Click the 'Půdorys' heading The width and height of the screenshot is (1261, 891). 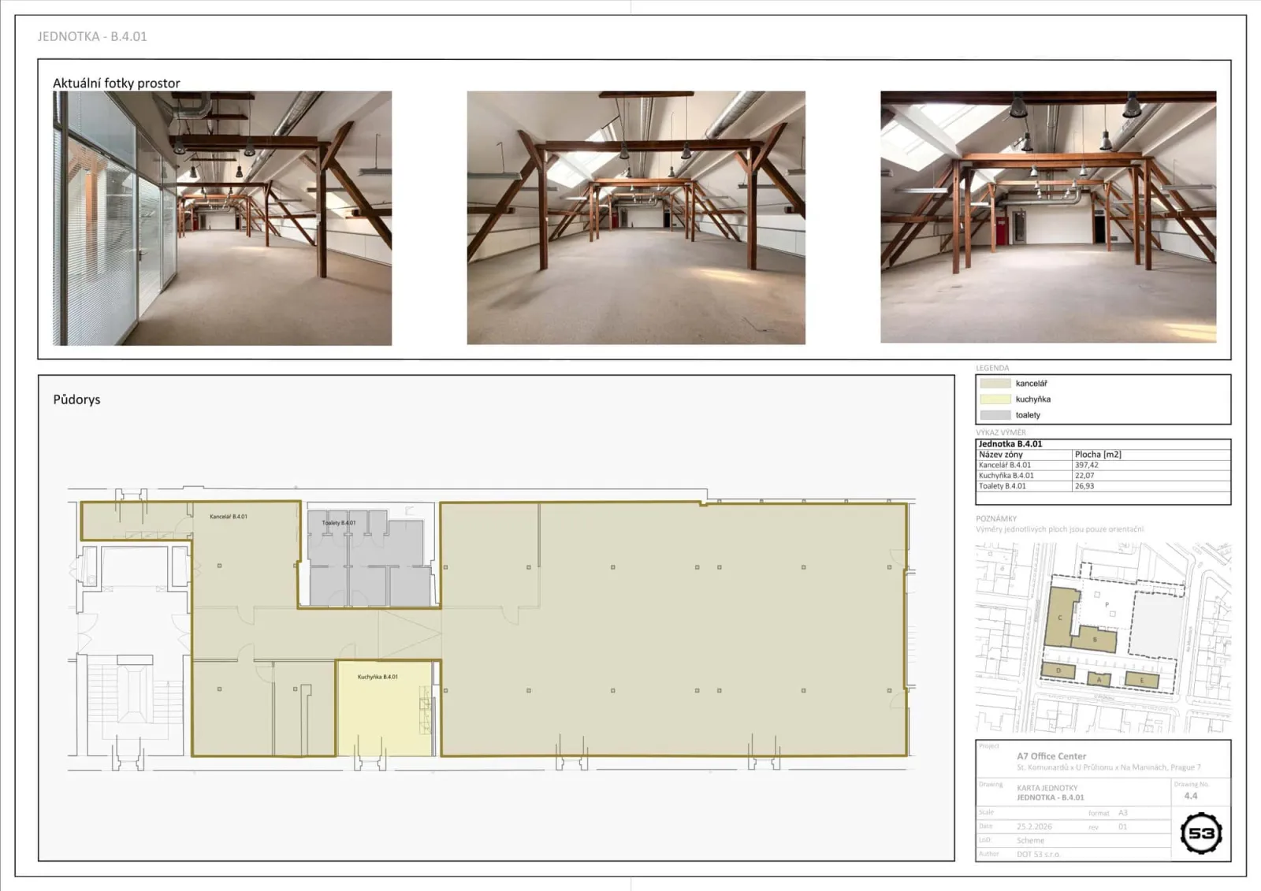(x=76, y=399)
